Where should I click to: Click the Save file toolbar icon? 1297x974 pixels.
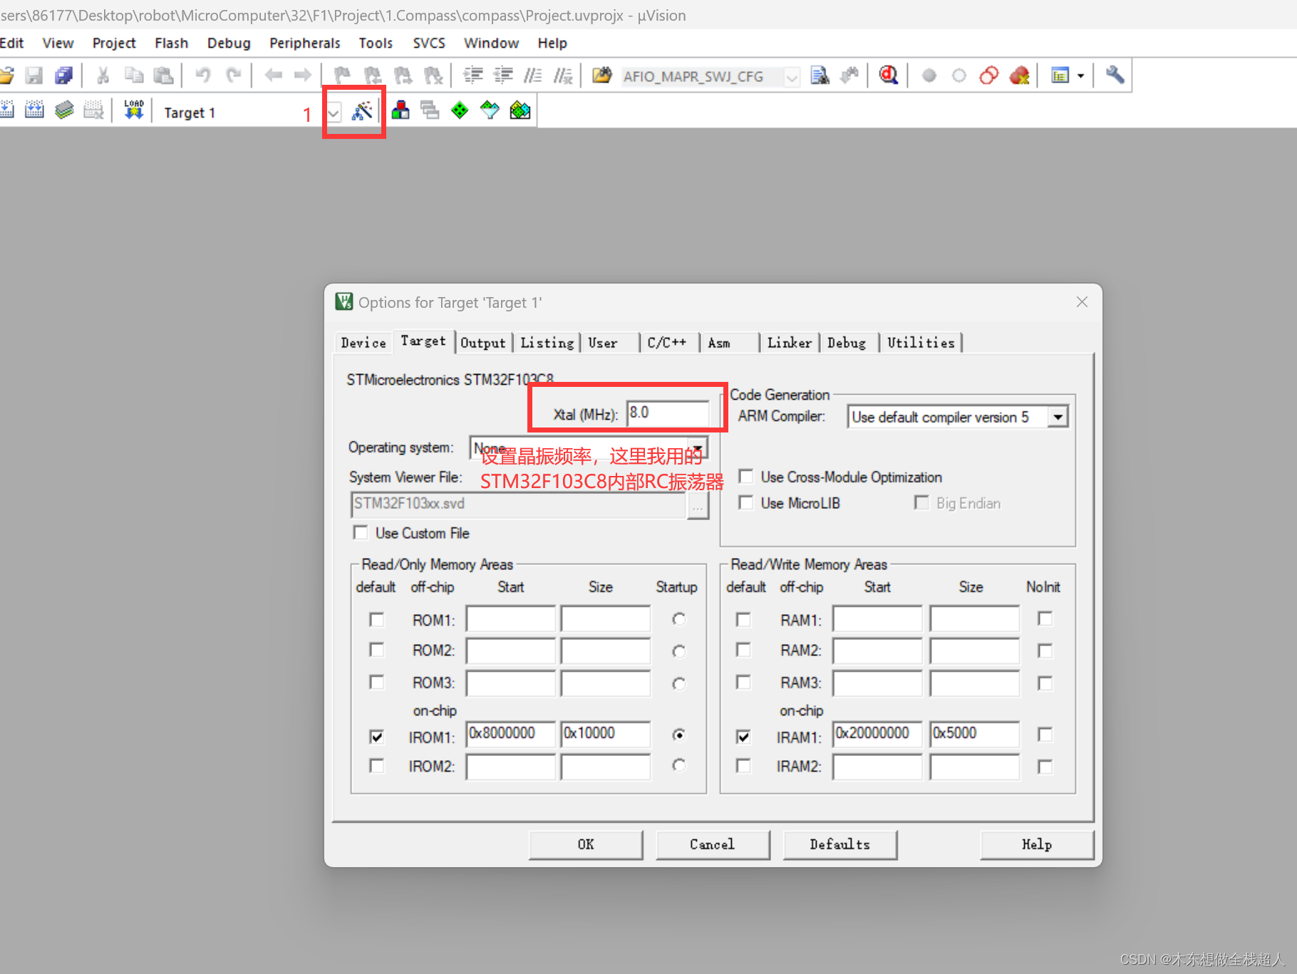point(34,76)
